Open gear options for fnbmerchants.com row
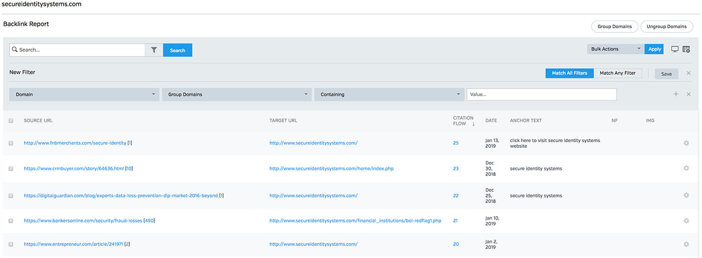Screen dimensions: 702x258 coord(686,143)
